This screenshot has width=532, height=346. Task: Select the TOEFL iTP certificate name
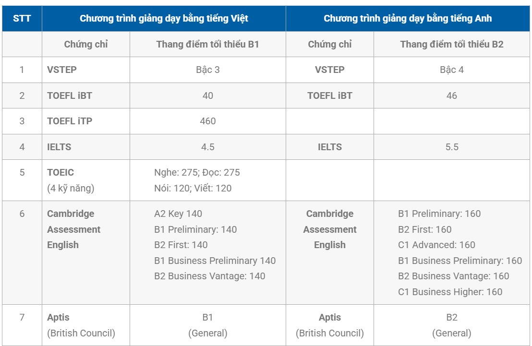70,121
